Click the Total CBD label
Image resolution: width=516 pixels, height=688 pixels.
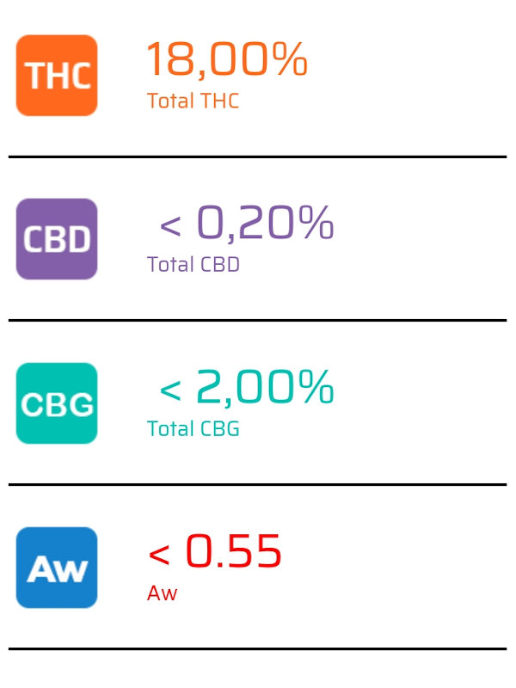point(193,265)
